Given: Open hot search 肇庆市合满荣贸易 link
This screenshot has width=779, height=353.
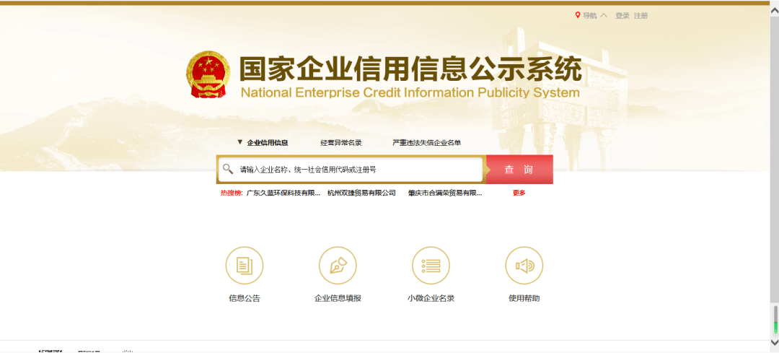Looking at the screenshot, I should 444,193.
